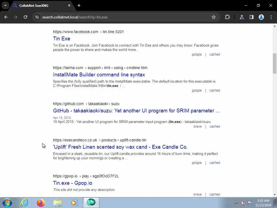Viewport: 277px width, 208px height.
Task: Click the https://www.facebook.com URL text
Action: click(x=76, y=32)
